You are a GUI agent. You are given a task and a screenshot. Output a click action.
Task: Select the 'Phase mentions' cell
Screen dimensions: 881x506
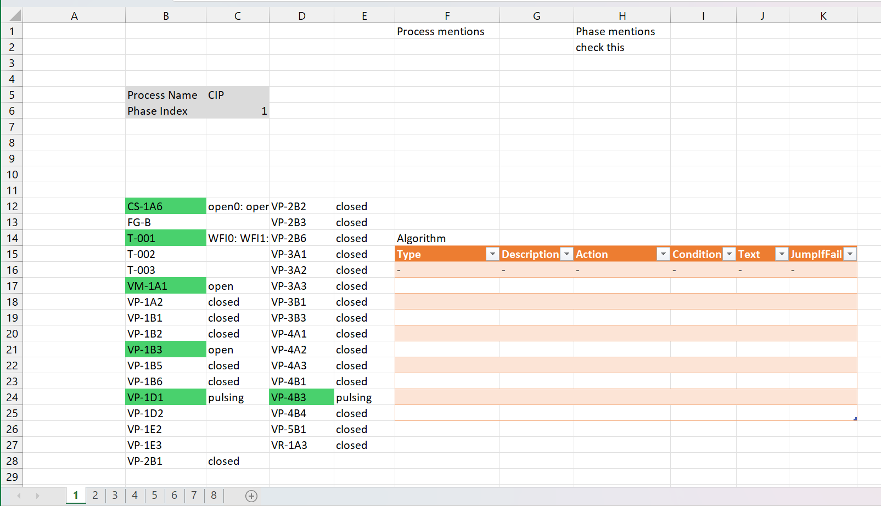622,31
